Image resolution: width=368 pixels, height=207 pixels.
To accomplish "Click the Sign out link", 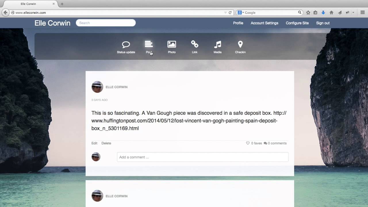I will click(x=323, y=23).
